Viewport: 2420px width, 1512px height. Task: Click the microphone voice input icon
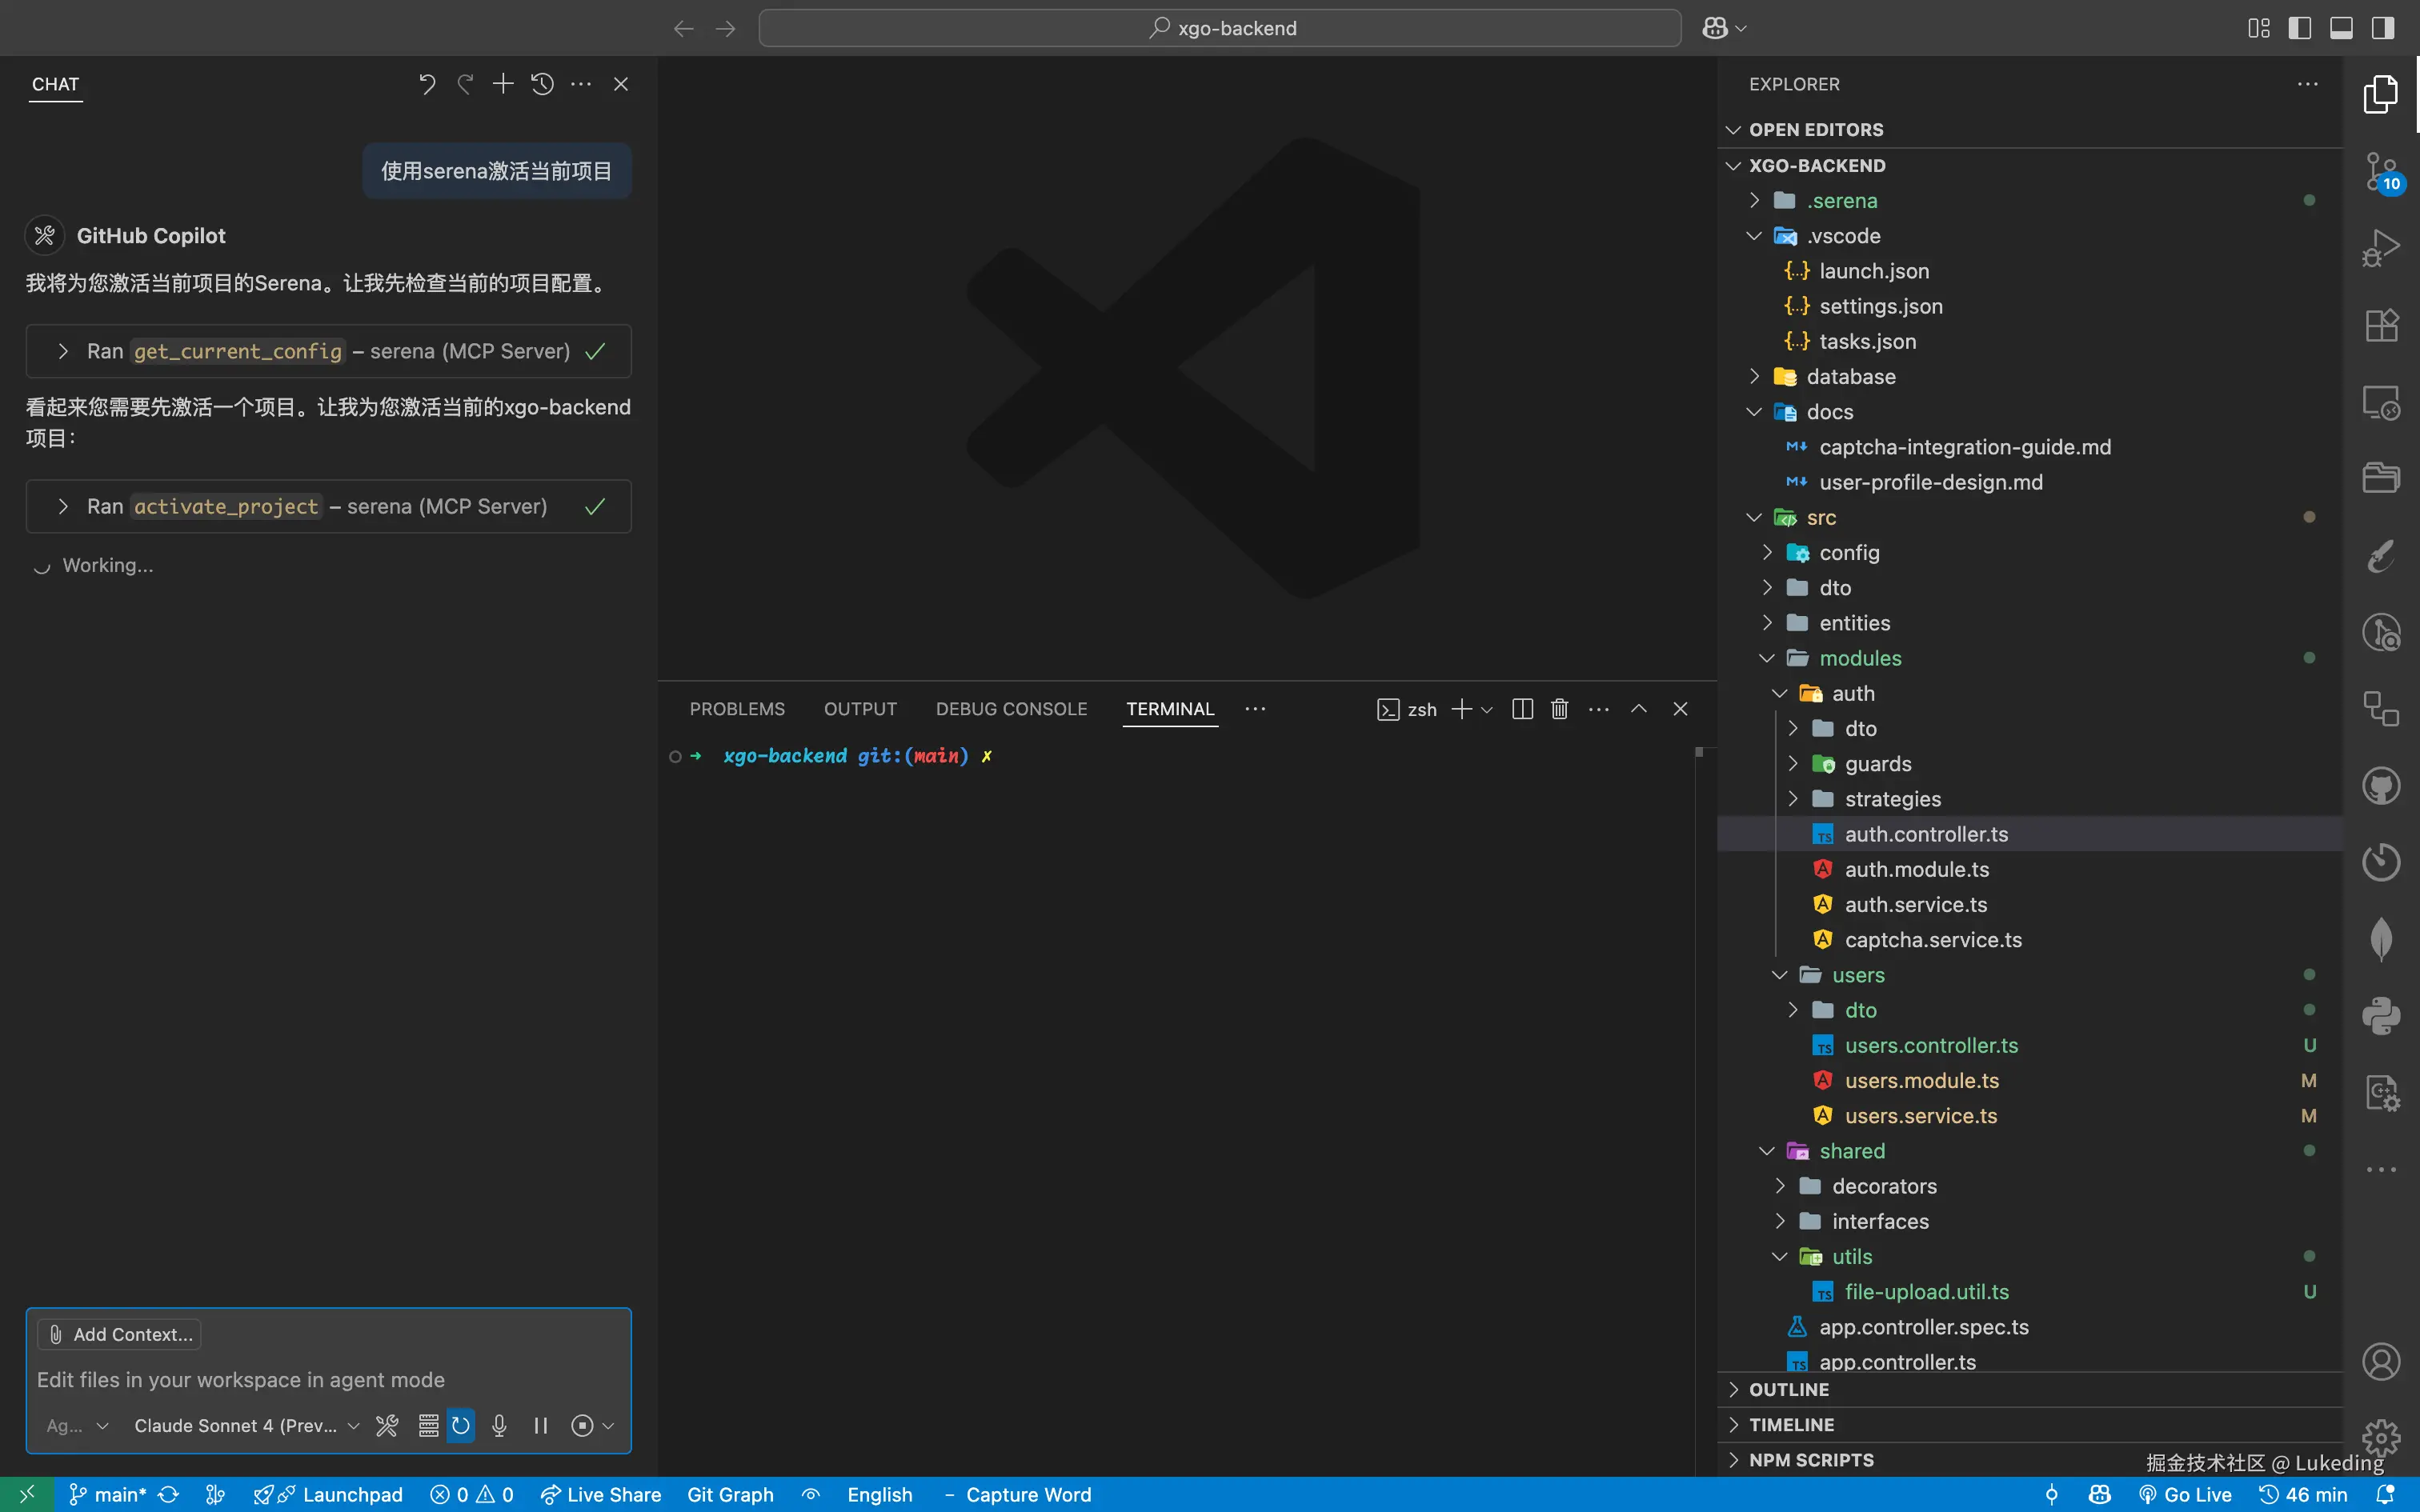point(499,1425)
